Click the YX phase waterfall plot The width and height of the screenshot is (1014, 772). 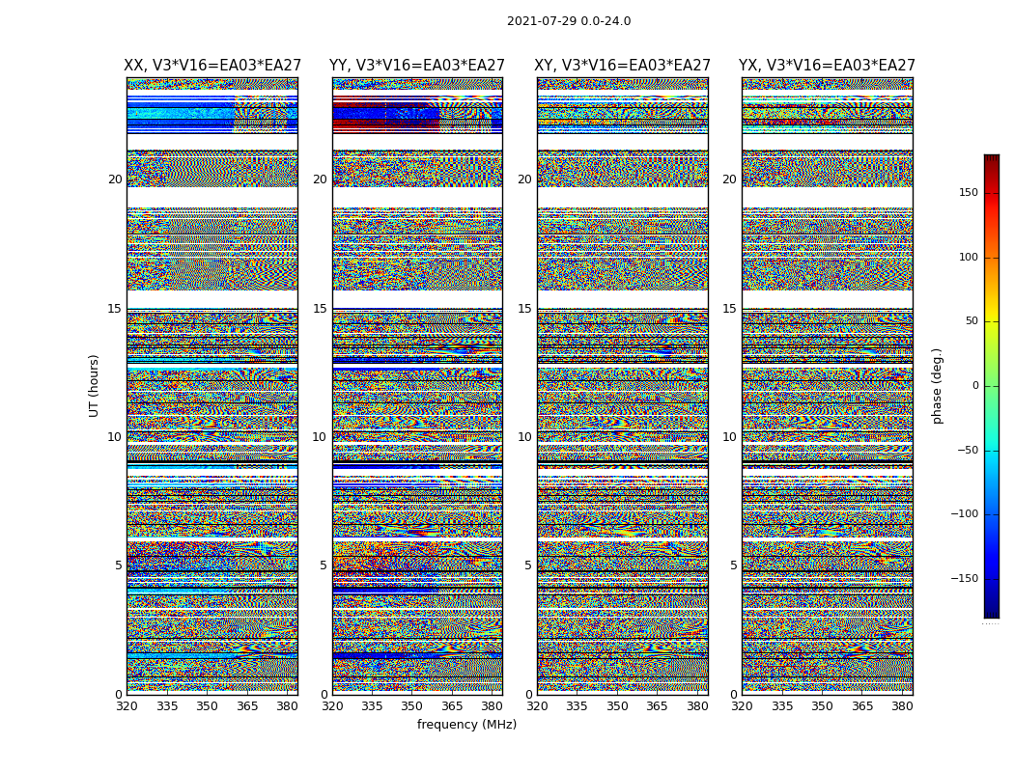click(x=827, y=386)
